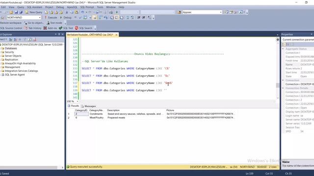Image resolution: width=314 pixels, height=176 pixels.
Task: Click the Object Explorer refresh icon
Action: click(x=29, y=40)
